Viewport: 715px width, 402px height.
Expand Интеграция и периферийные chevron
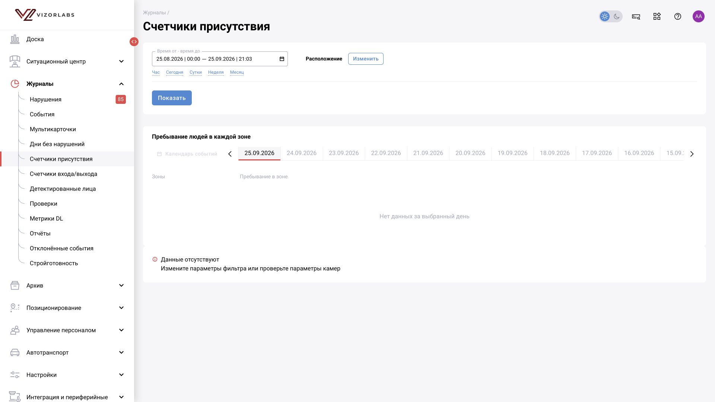pyautogui.click(x=121, y=397)
